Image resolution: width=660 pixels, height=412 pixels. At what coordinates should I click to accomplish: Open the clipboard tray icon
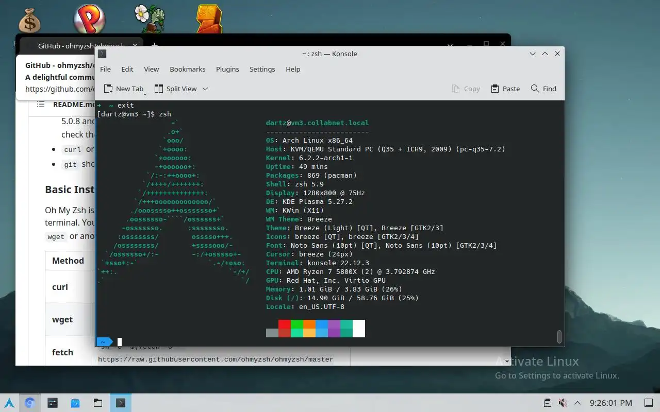pos(548,403)
